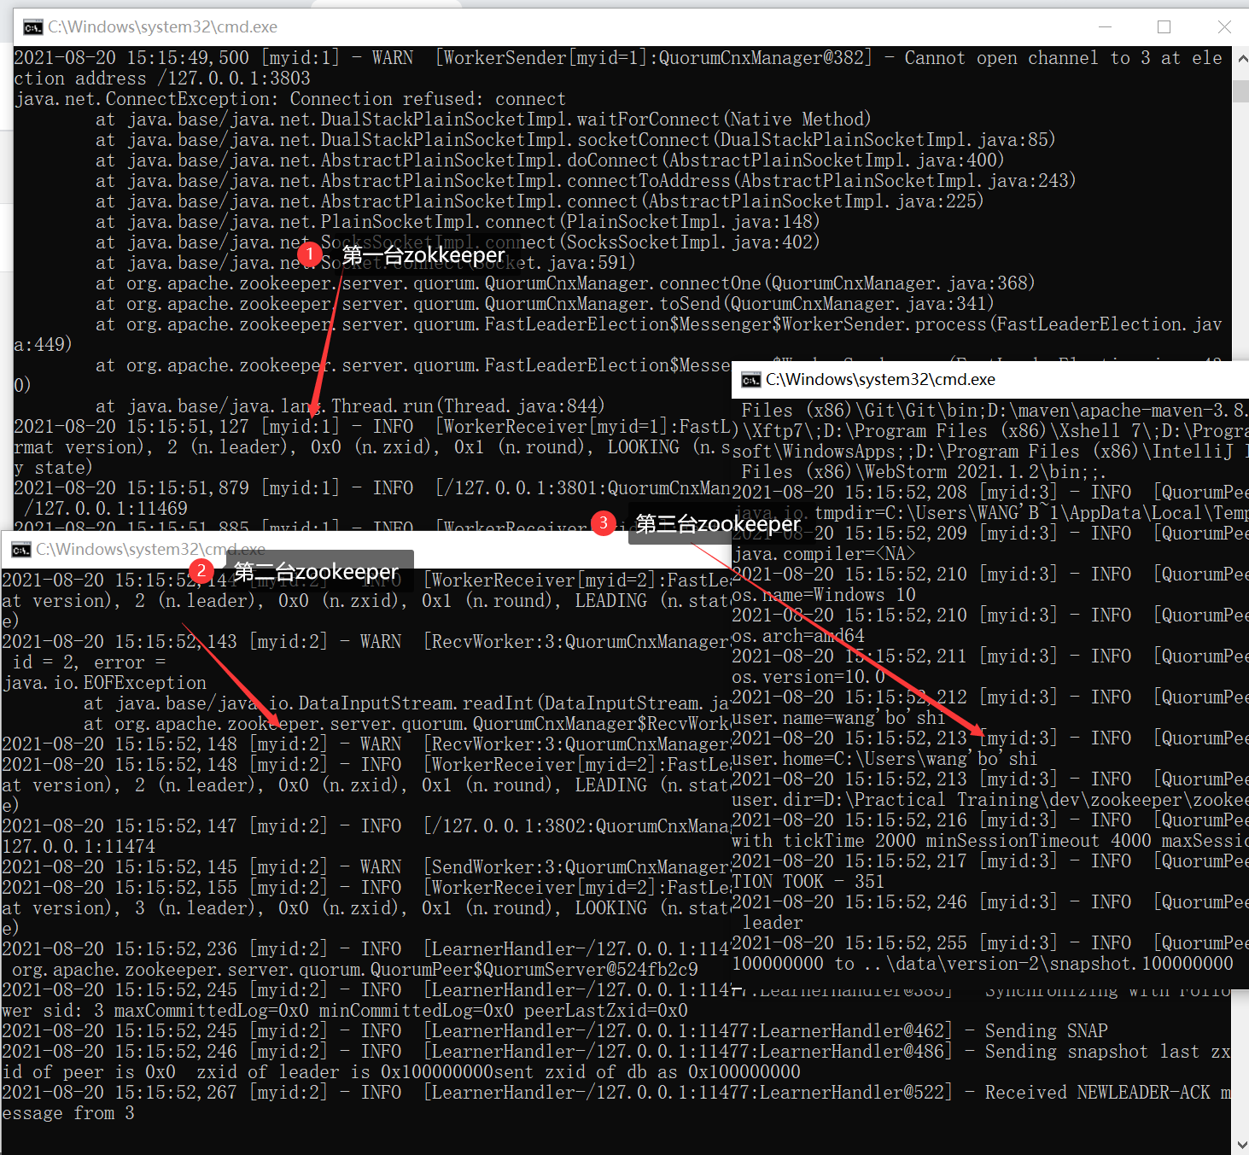The image size is (1249, 1155).
Task: Close the first cmd.exe window
Action: click(1223, 27)
